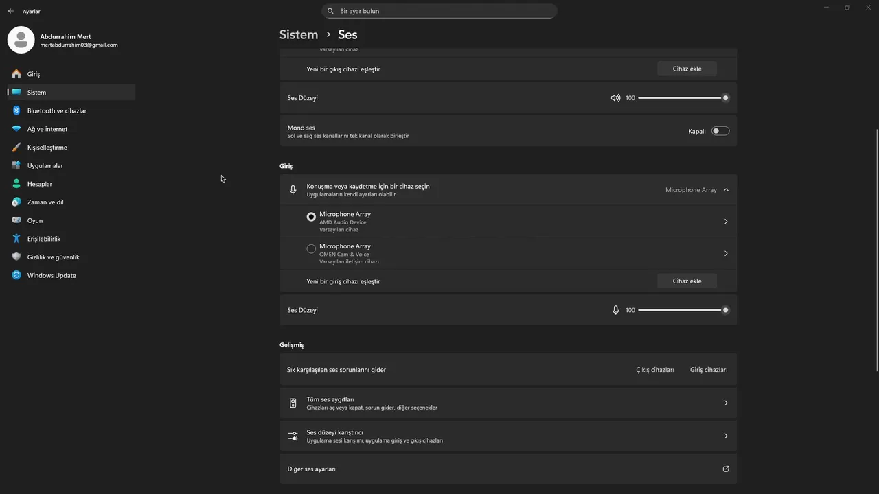The width and height of the screenshot is (879, 494).
Task: Click the input Ses Düzeyi slider
Action: (681, 310)
